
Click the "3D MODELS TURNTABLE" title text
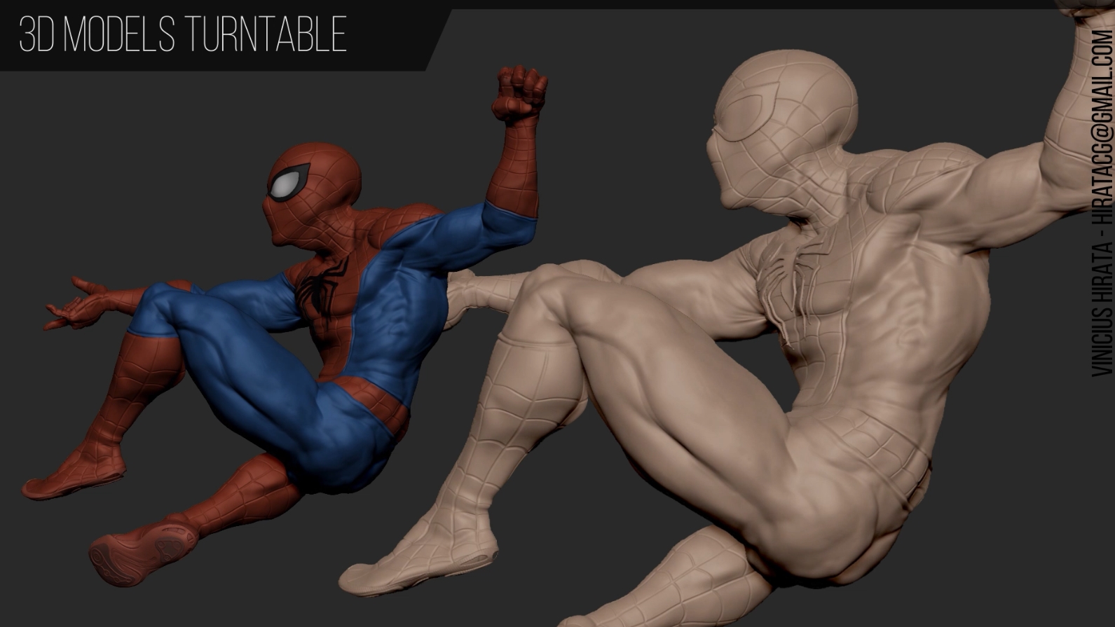pos(183,34)
